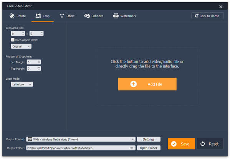Click the plus icon on Add File
This screenshot has height=159, width=230.
point(133,84)
